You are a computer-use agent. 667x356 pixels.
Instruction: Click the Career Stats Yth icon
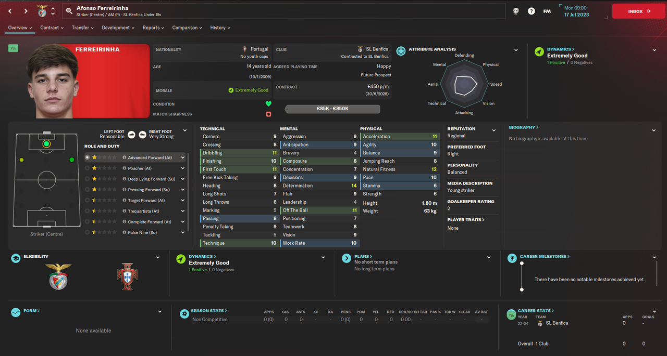(511, 315)
